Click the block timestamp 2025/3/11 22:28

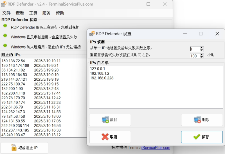[47, 102]
